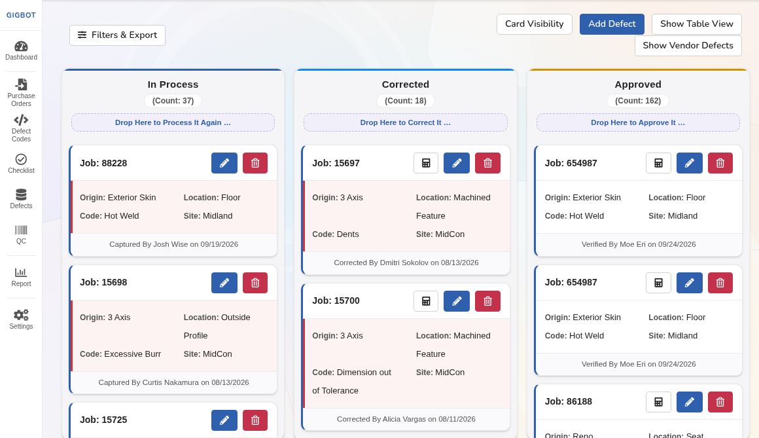Click the GIGBOT logo
This screenshot has height=438, width=759.
21,15
